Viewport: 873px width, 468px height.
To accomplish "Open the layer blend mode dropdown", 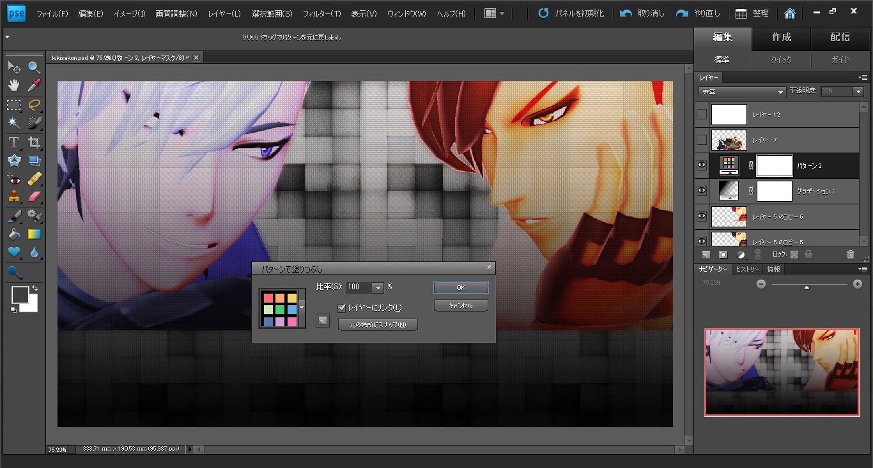I will click(741, 91).
